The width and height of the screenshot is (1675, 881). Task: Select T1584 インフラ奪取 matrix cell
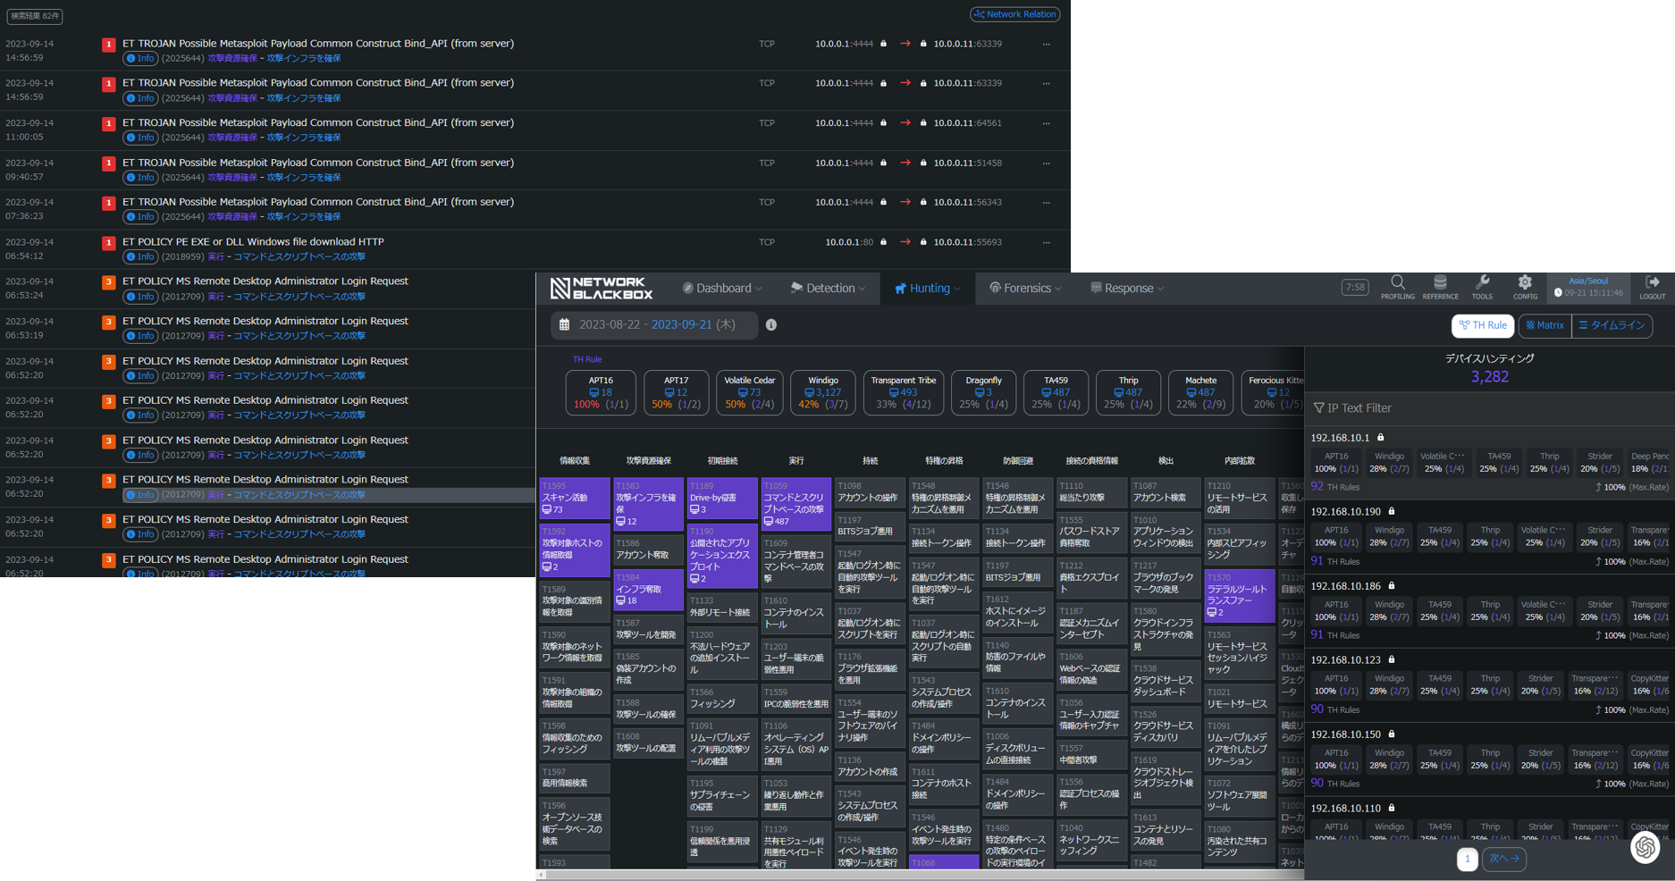pyautogui.click(x=648, y=589)
